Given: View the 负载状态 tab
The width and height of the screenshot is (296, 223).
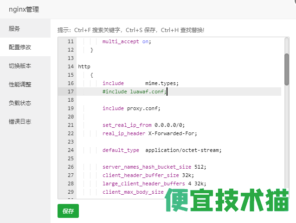Looking at the screenshot, I should point(25,103).
